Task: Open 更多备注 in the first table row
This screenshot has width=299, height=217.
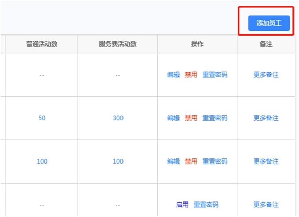Action: point(266,75)
